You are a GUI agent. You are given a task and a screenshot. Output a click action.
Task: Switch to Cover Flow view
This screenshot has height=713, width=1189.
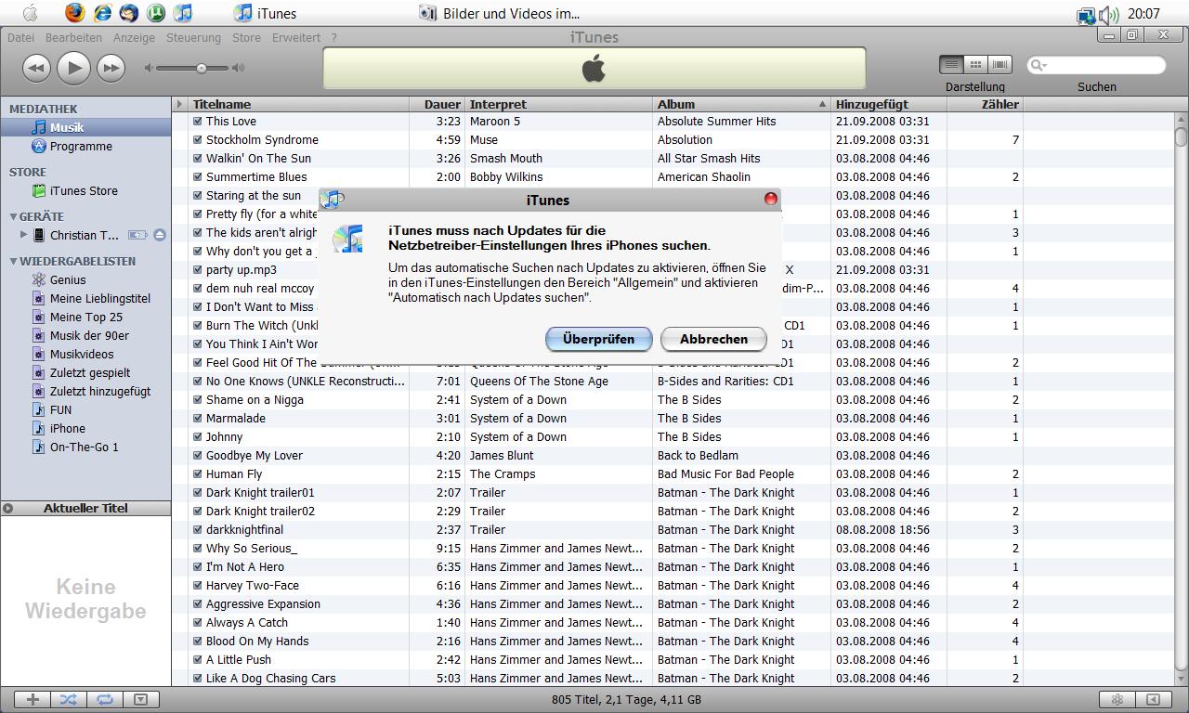tap(1000, 64)
